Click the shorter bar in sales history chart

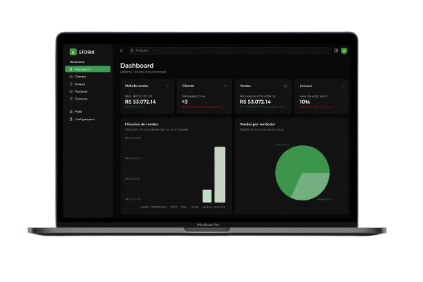(x=207, y=196)
